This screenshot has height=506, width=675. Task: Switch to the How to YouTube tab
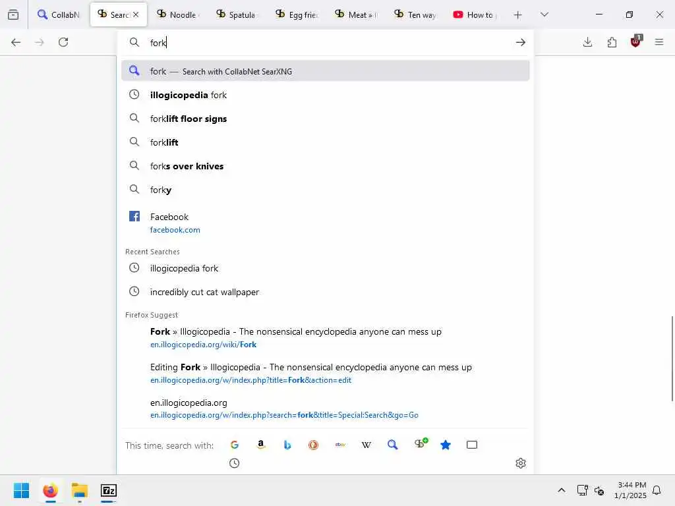pyautogui.click(x=475, y=14)
